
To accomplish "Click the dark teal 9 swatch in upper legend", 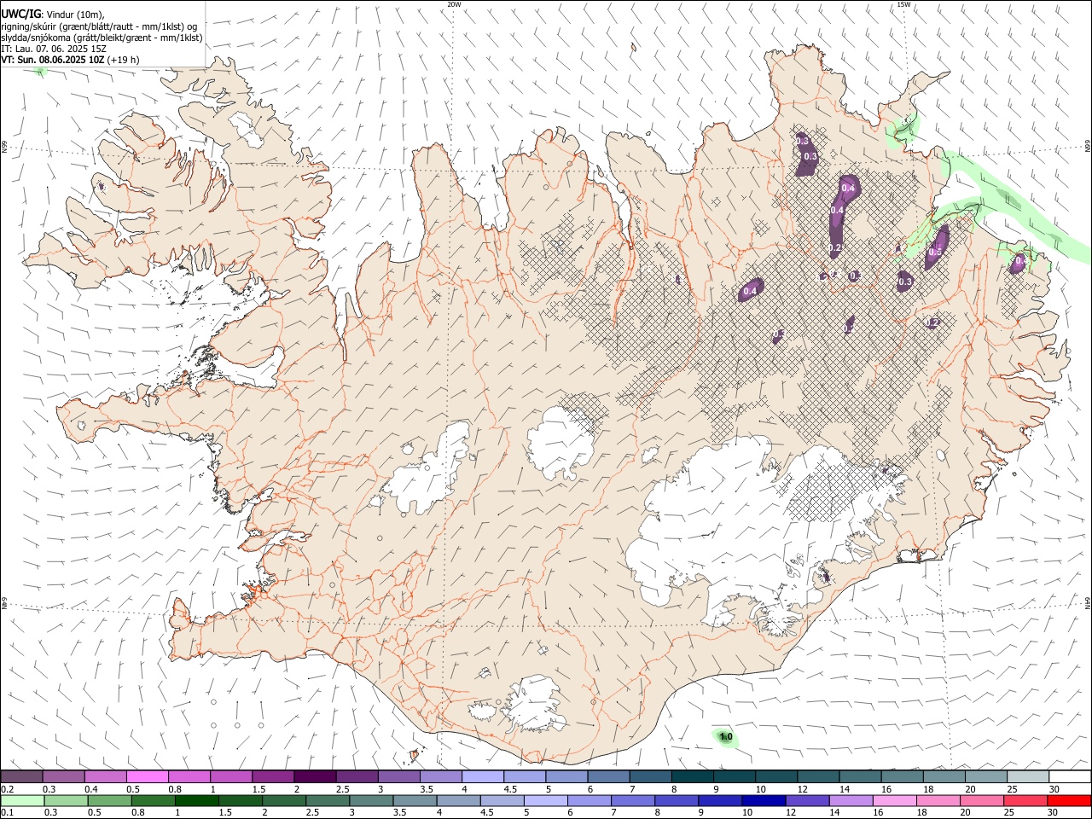I will tap(734, 776).
